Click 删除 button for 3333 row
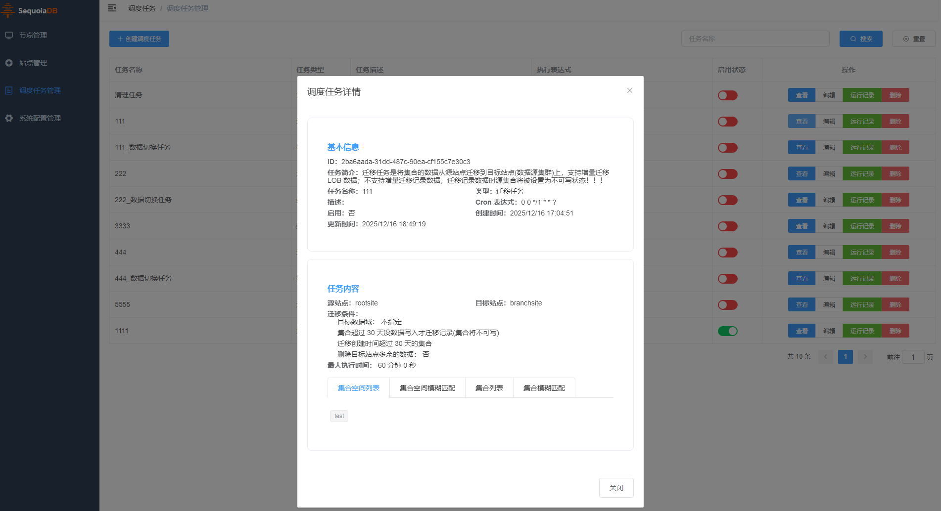The width and height of the screenshot is (941, 511). [895, 226]
